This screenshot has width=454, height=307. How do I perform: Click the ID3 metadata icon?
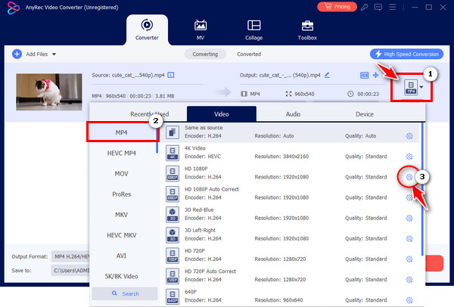pos(364,75)
